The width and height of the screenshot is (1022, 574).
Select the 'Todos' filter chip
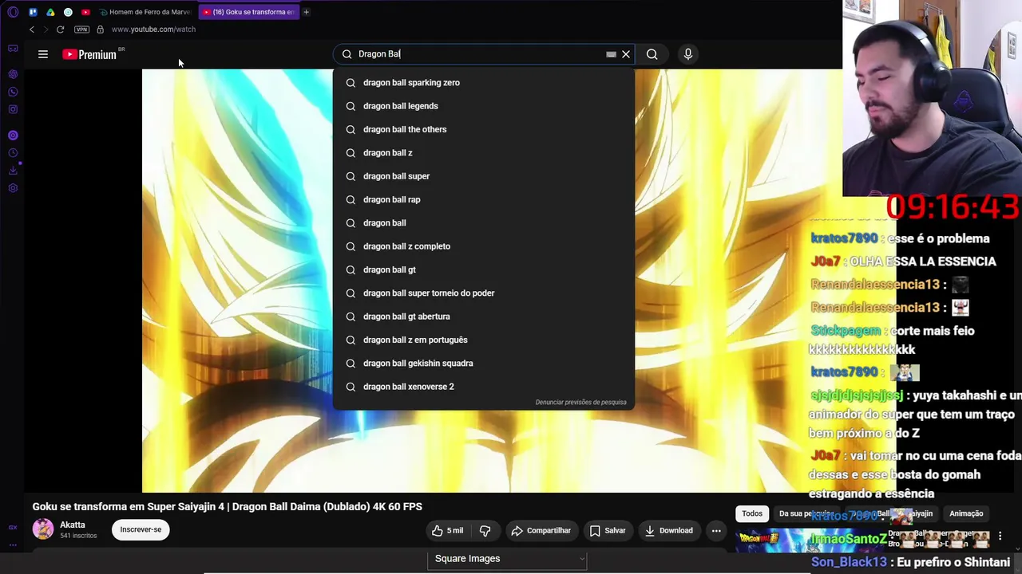point(752,513)
